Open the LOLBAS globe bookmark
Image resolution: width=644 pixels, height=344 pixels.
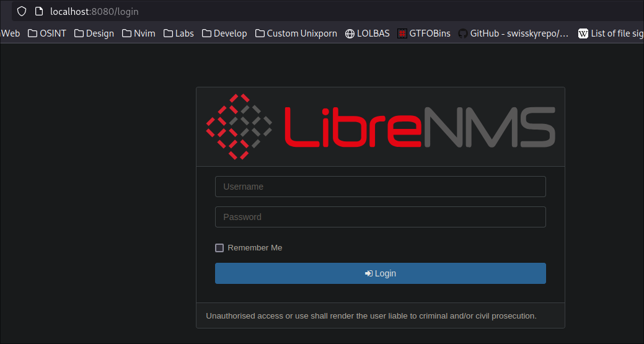(x=367, y=33)
